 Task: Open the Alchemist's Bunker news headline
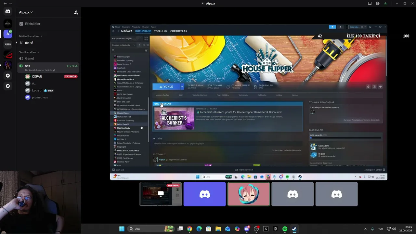pyautogui.click(x=239, y=112)
